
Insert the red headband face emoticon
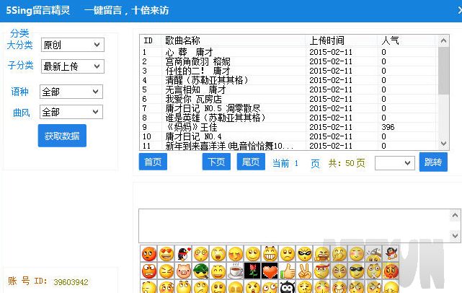[321, 271]
